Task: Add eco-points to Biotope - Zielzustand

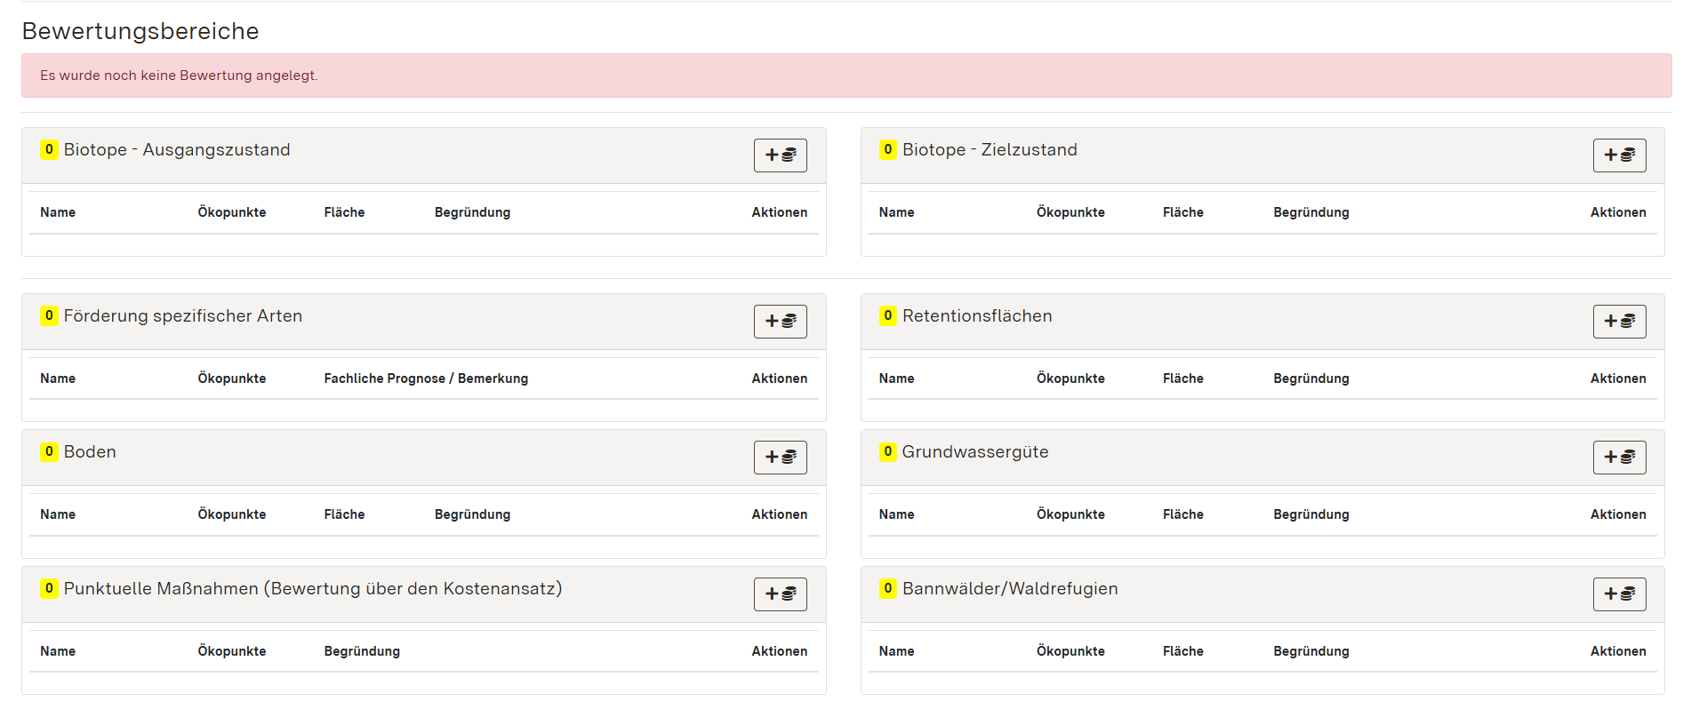Action: click(x=1619, y=155)
